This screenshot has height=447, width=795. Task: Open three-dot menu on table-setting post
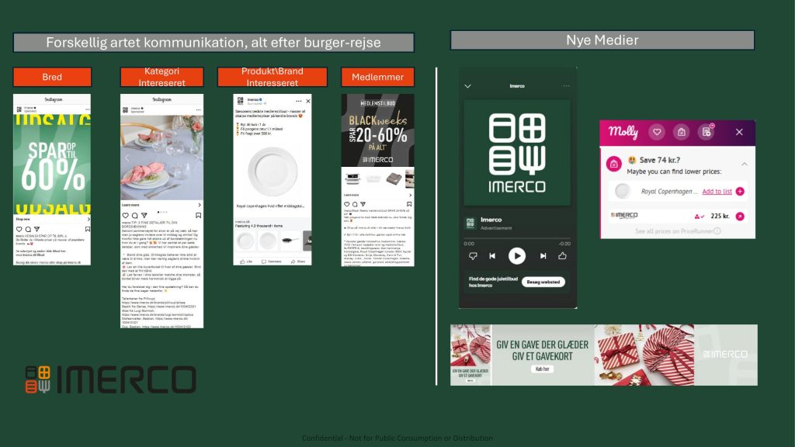point(198,109)
